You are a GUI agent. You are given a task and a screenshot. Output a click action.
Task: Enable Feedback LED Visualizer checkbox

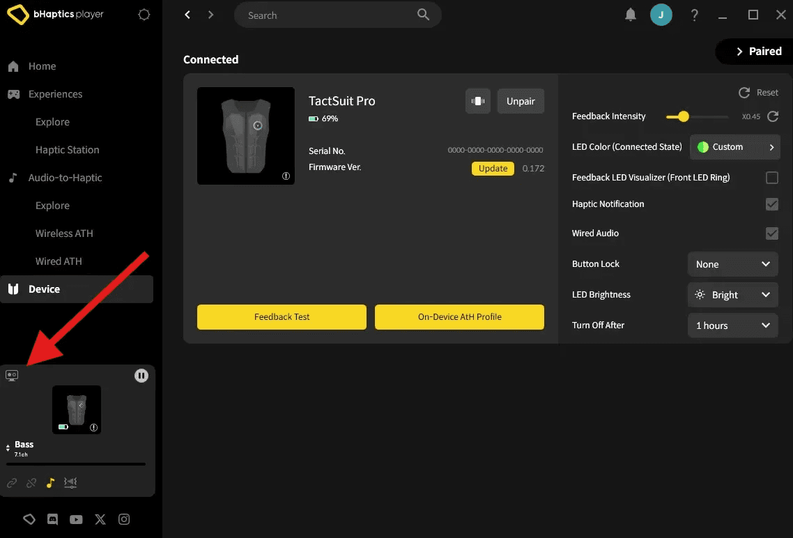coord(771,178)
